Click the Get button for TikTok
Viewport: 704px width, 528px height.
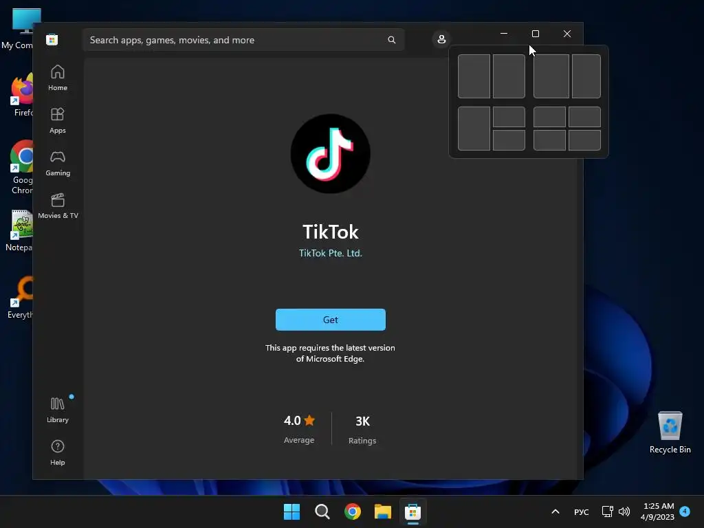[331, 320]
